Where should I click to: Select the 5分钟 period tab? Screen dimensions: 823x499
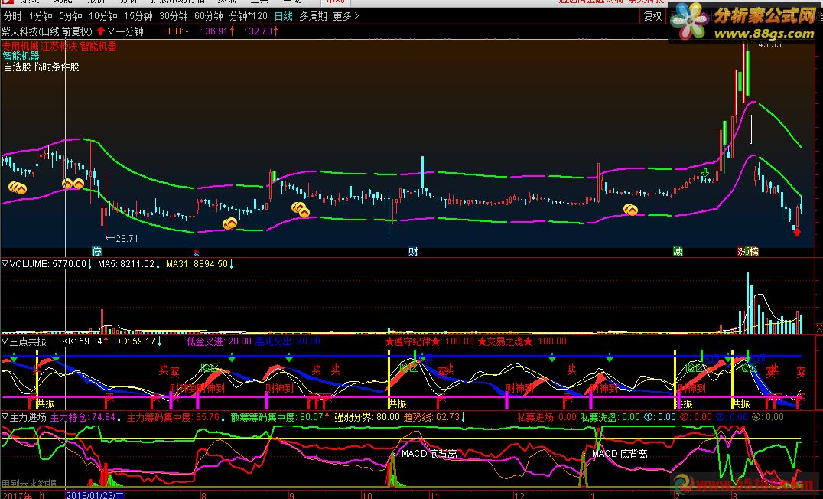tap(70, 16)
